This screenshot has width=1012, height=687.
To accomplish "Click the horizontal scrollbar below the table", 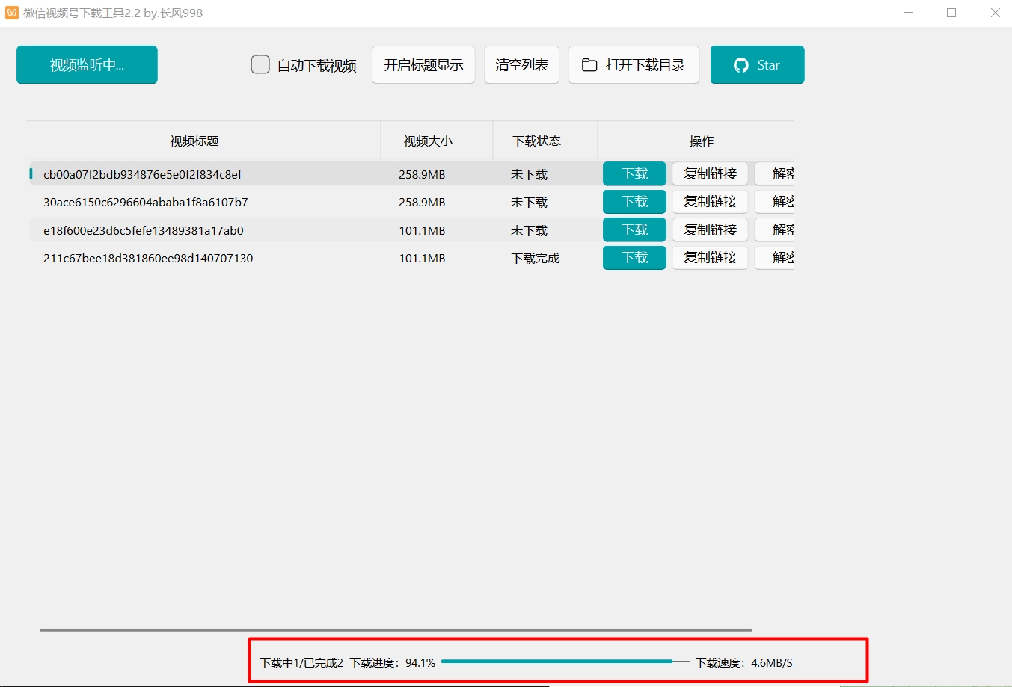I will pos(396,630).
